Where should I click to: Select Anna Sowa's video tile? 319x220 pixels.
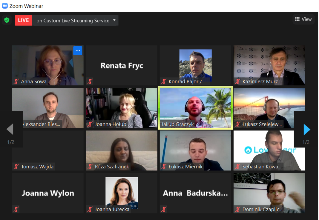[48, 65]
